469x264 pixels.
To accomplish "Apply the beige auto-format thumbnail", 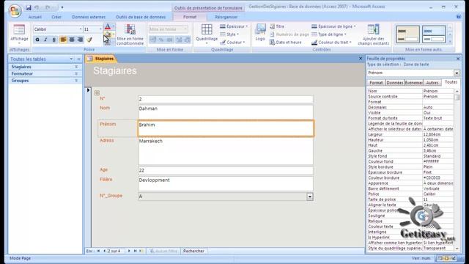I will tap(407, 34).
